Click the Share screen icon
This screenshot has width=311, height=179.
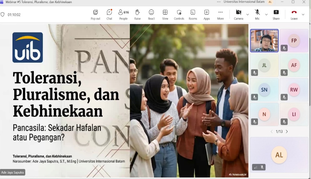276,14
